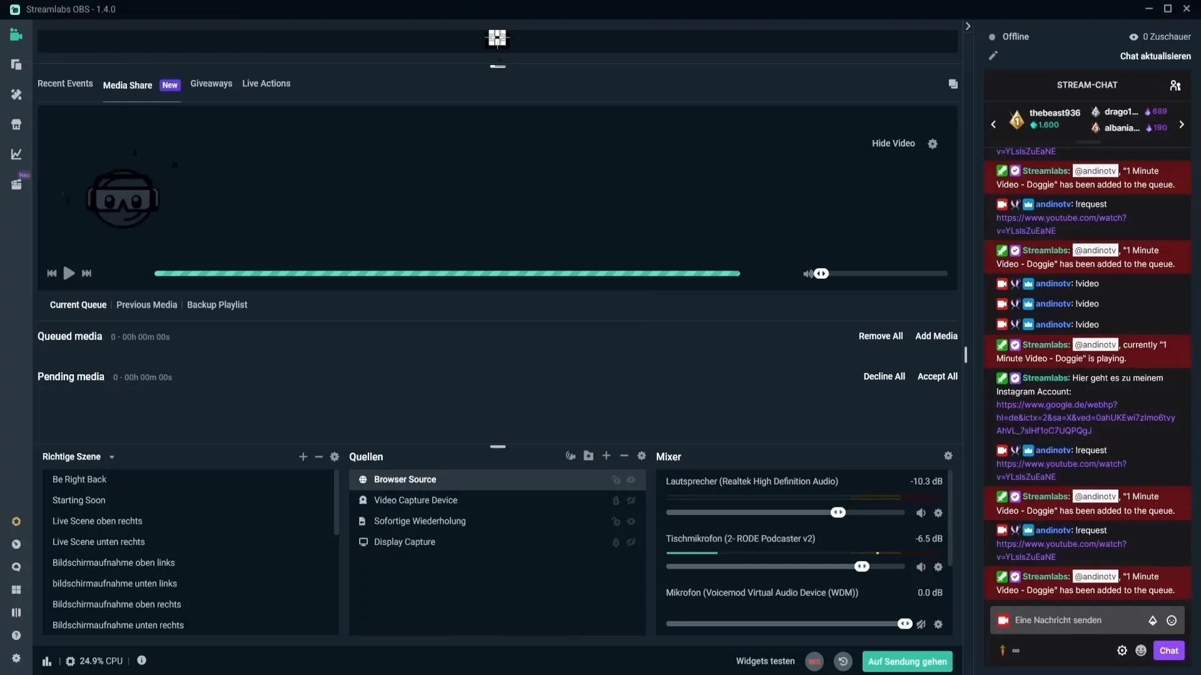Open Tischmikrofon audio settings gear
Image resolution: width=1201 pixels, height=675 pixels.
point(938,567)
